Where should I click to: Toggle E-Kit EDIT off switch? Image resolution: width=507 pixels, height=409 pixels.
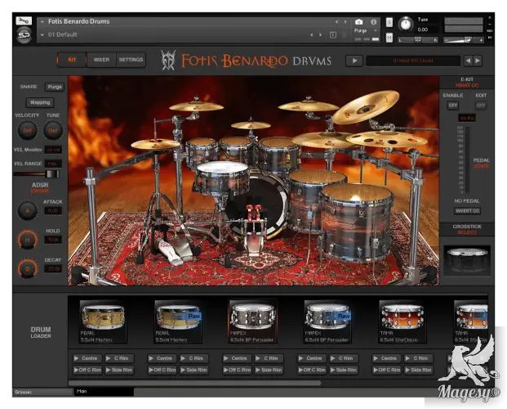(x=481, y=106)
